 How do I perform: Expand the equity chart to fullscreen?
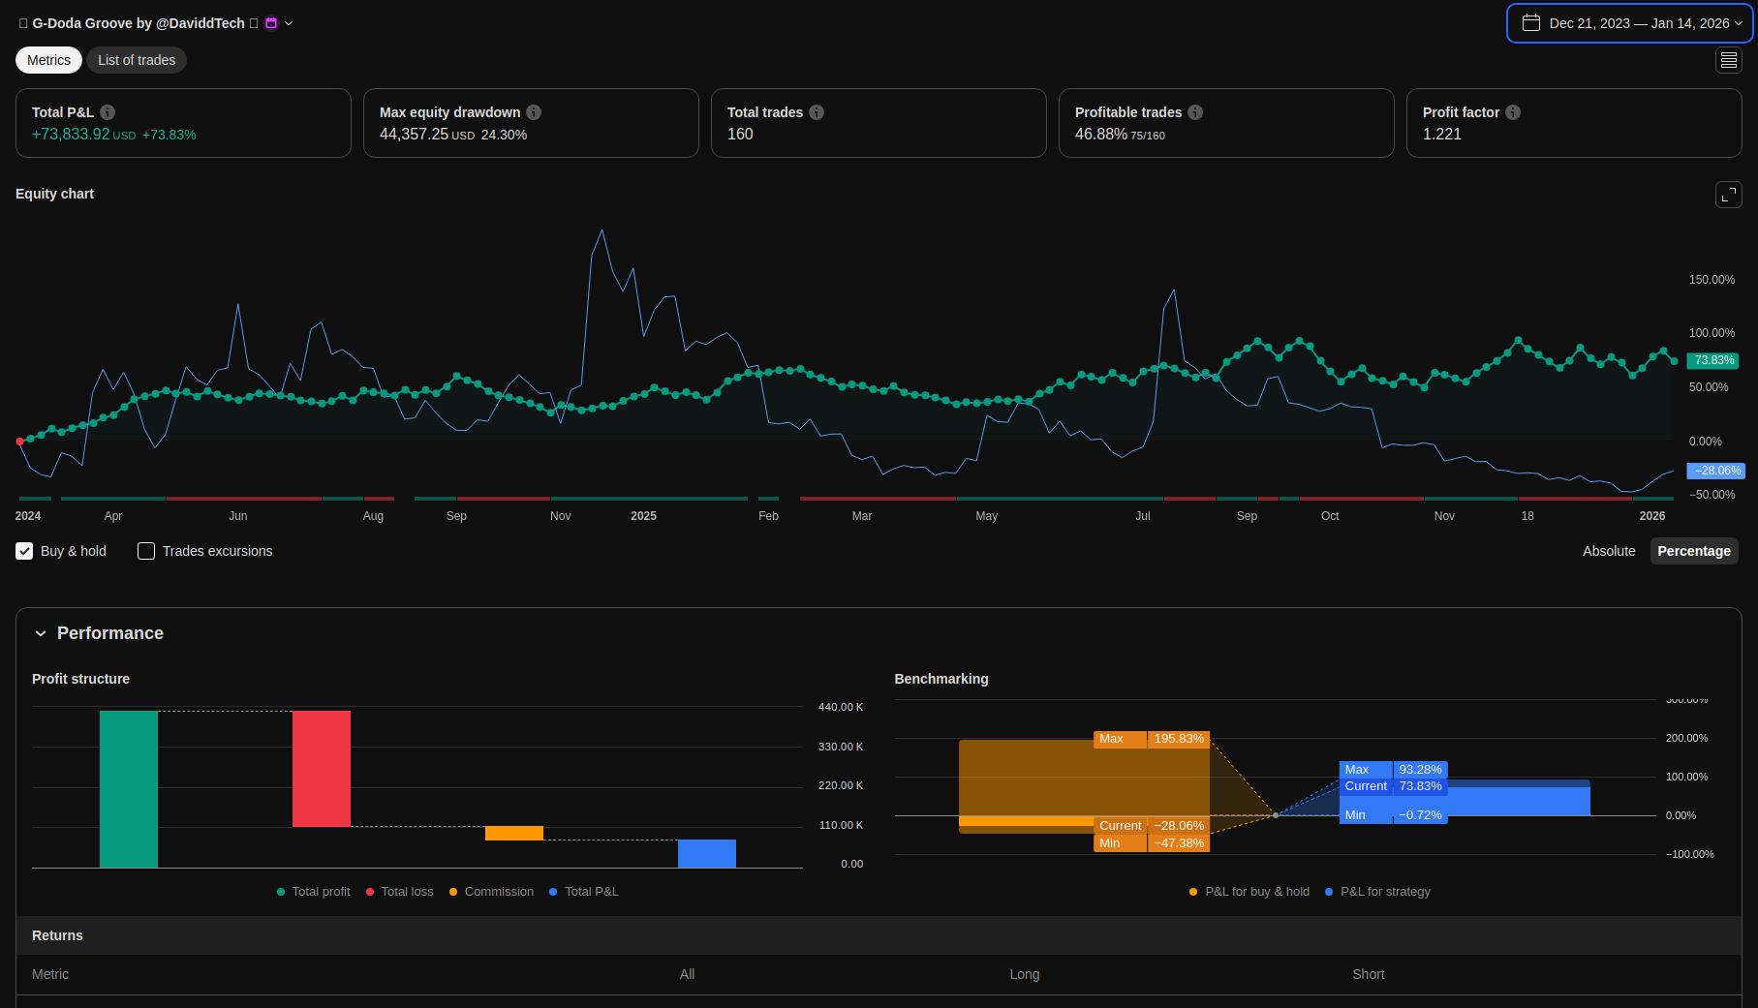pos(1728,195)
